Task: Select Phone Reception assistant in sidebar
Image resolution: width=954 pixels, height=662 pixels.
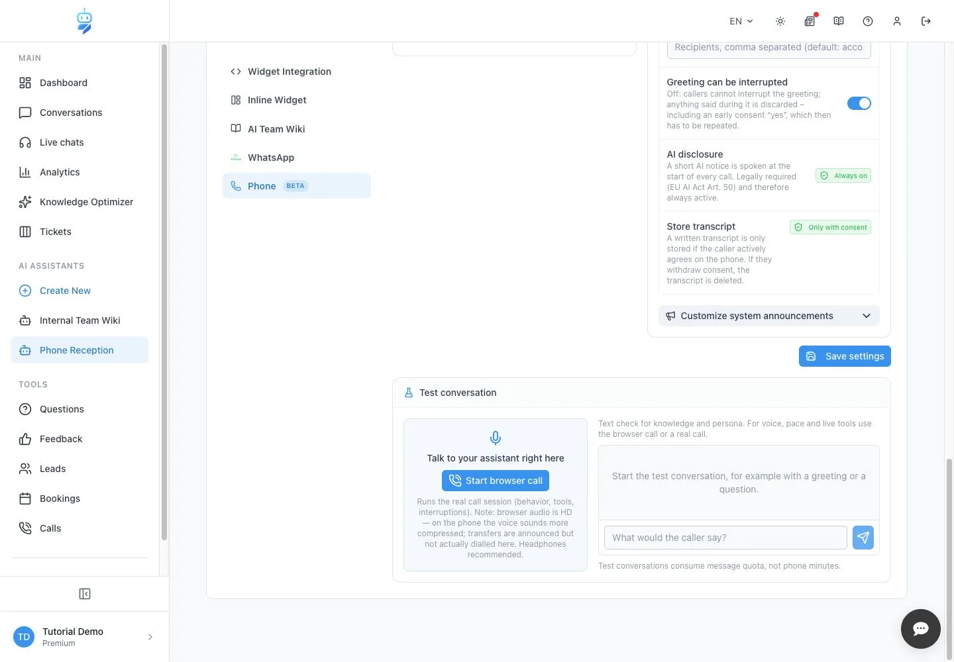Action: click(79, 350)
